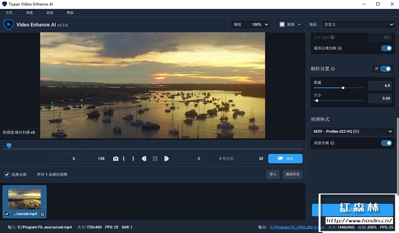The height and width of the screenshot is (233, 399).
Task: Step forward one frame
Action: (x=166, y=159)
